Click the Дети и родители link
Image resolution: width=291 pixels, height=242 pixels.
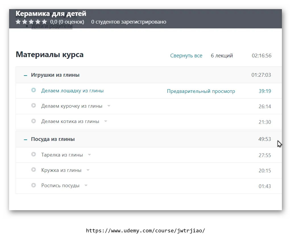pyautogui.click(x=52, y=26)
